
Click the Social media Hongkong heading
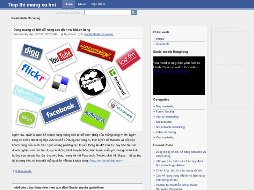click(170, 52)
